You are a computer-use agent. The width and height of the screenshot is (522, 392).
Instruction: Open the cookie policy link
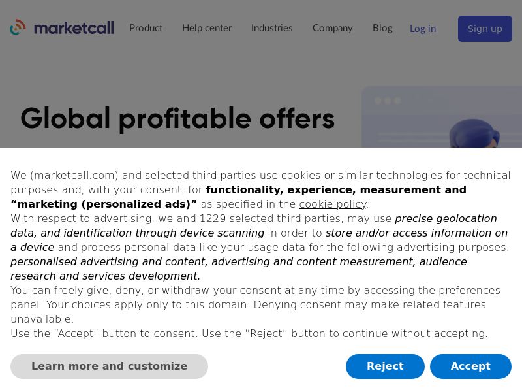point(333,204)
